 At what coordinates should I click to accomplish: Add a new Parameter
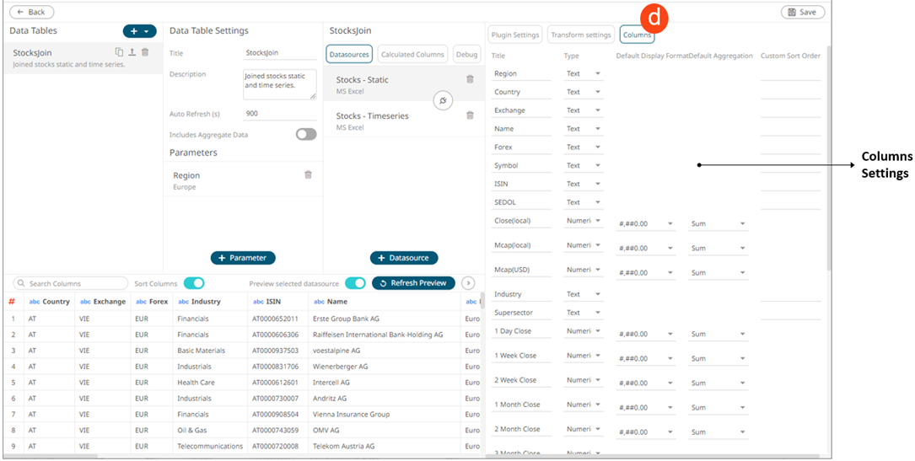(x=243, y=258)
